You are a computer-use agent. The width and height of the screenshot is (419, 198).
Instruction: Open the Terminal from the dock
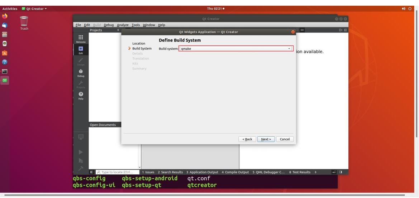pos(5,71)
